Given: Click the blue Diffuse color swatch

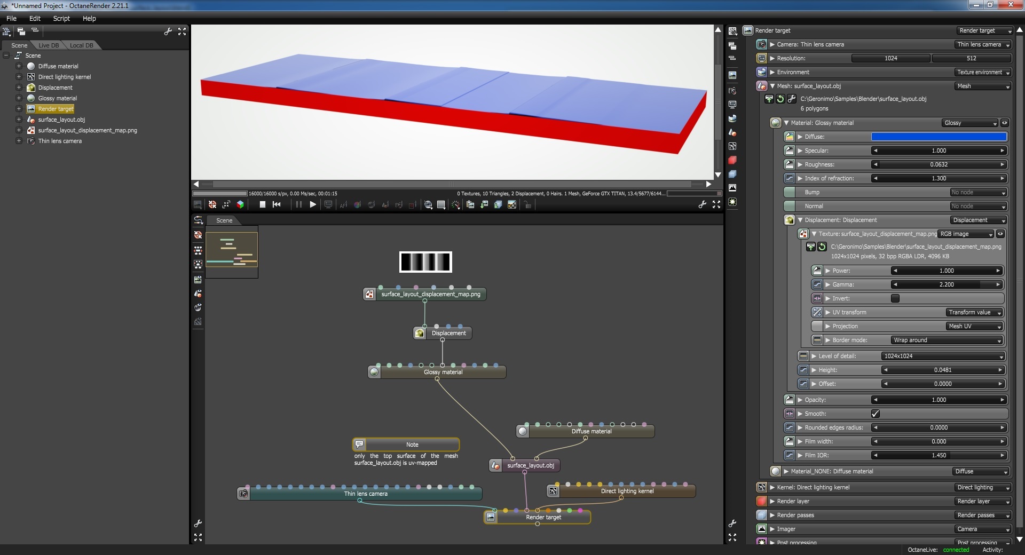Looking at the screenshot, I should [939, 137].
